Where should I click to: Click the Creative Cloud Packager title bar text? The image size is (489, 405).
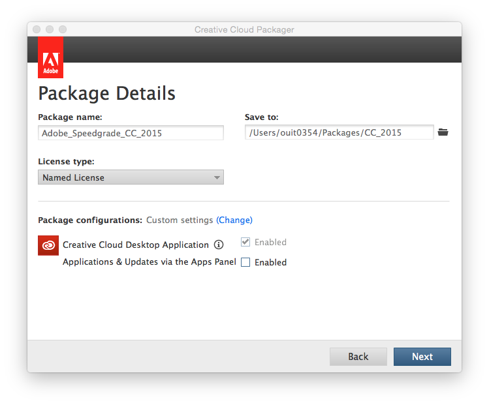(244, 29)
